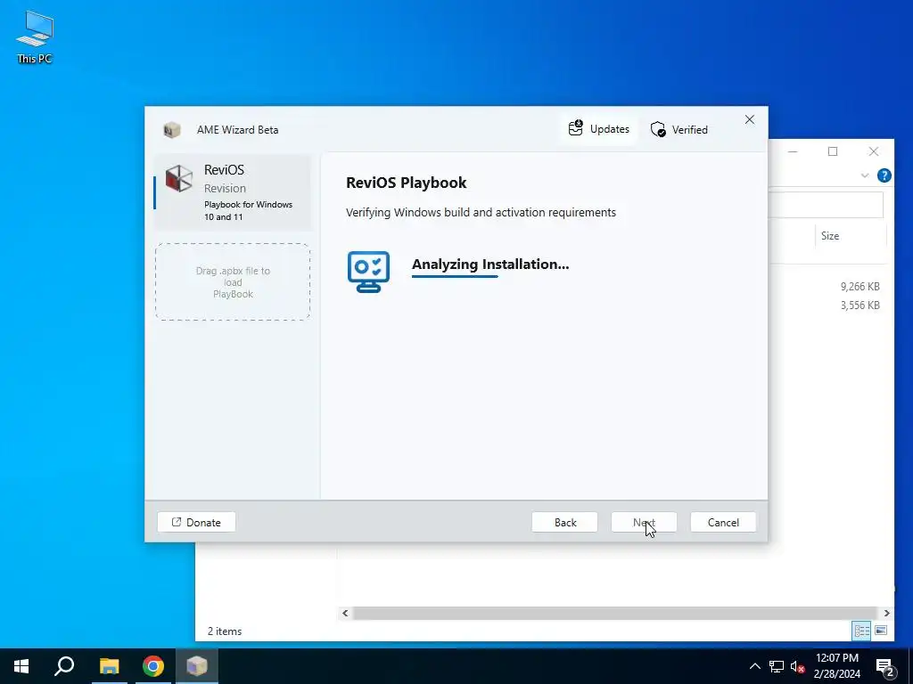Open File Explorer from the taskbar
Image resolution: width=913 pixels, height=684 pixels.
tap(109, 666)
